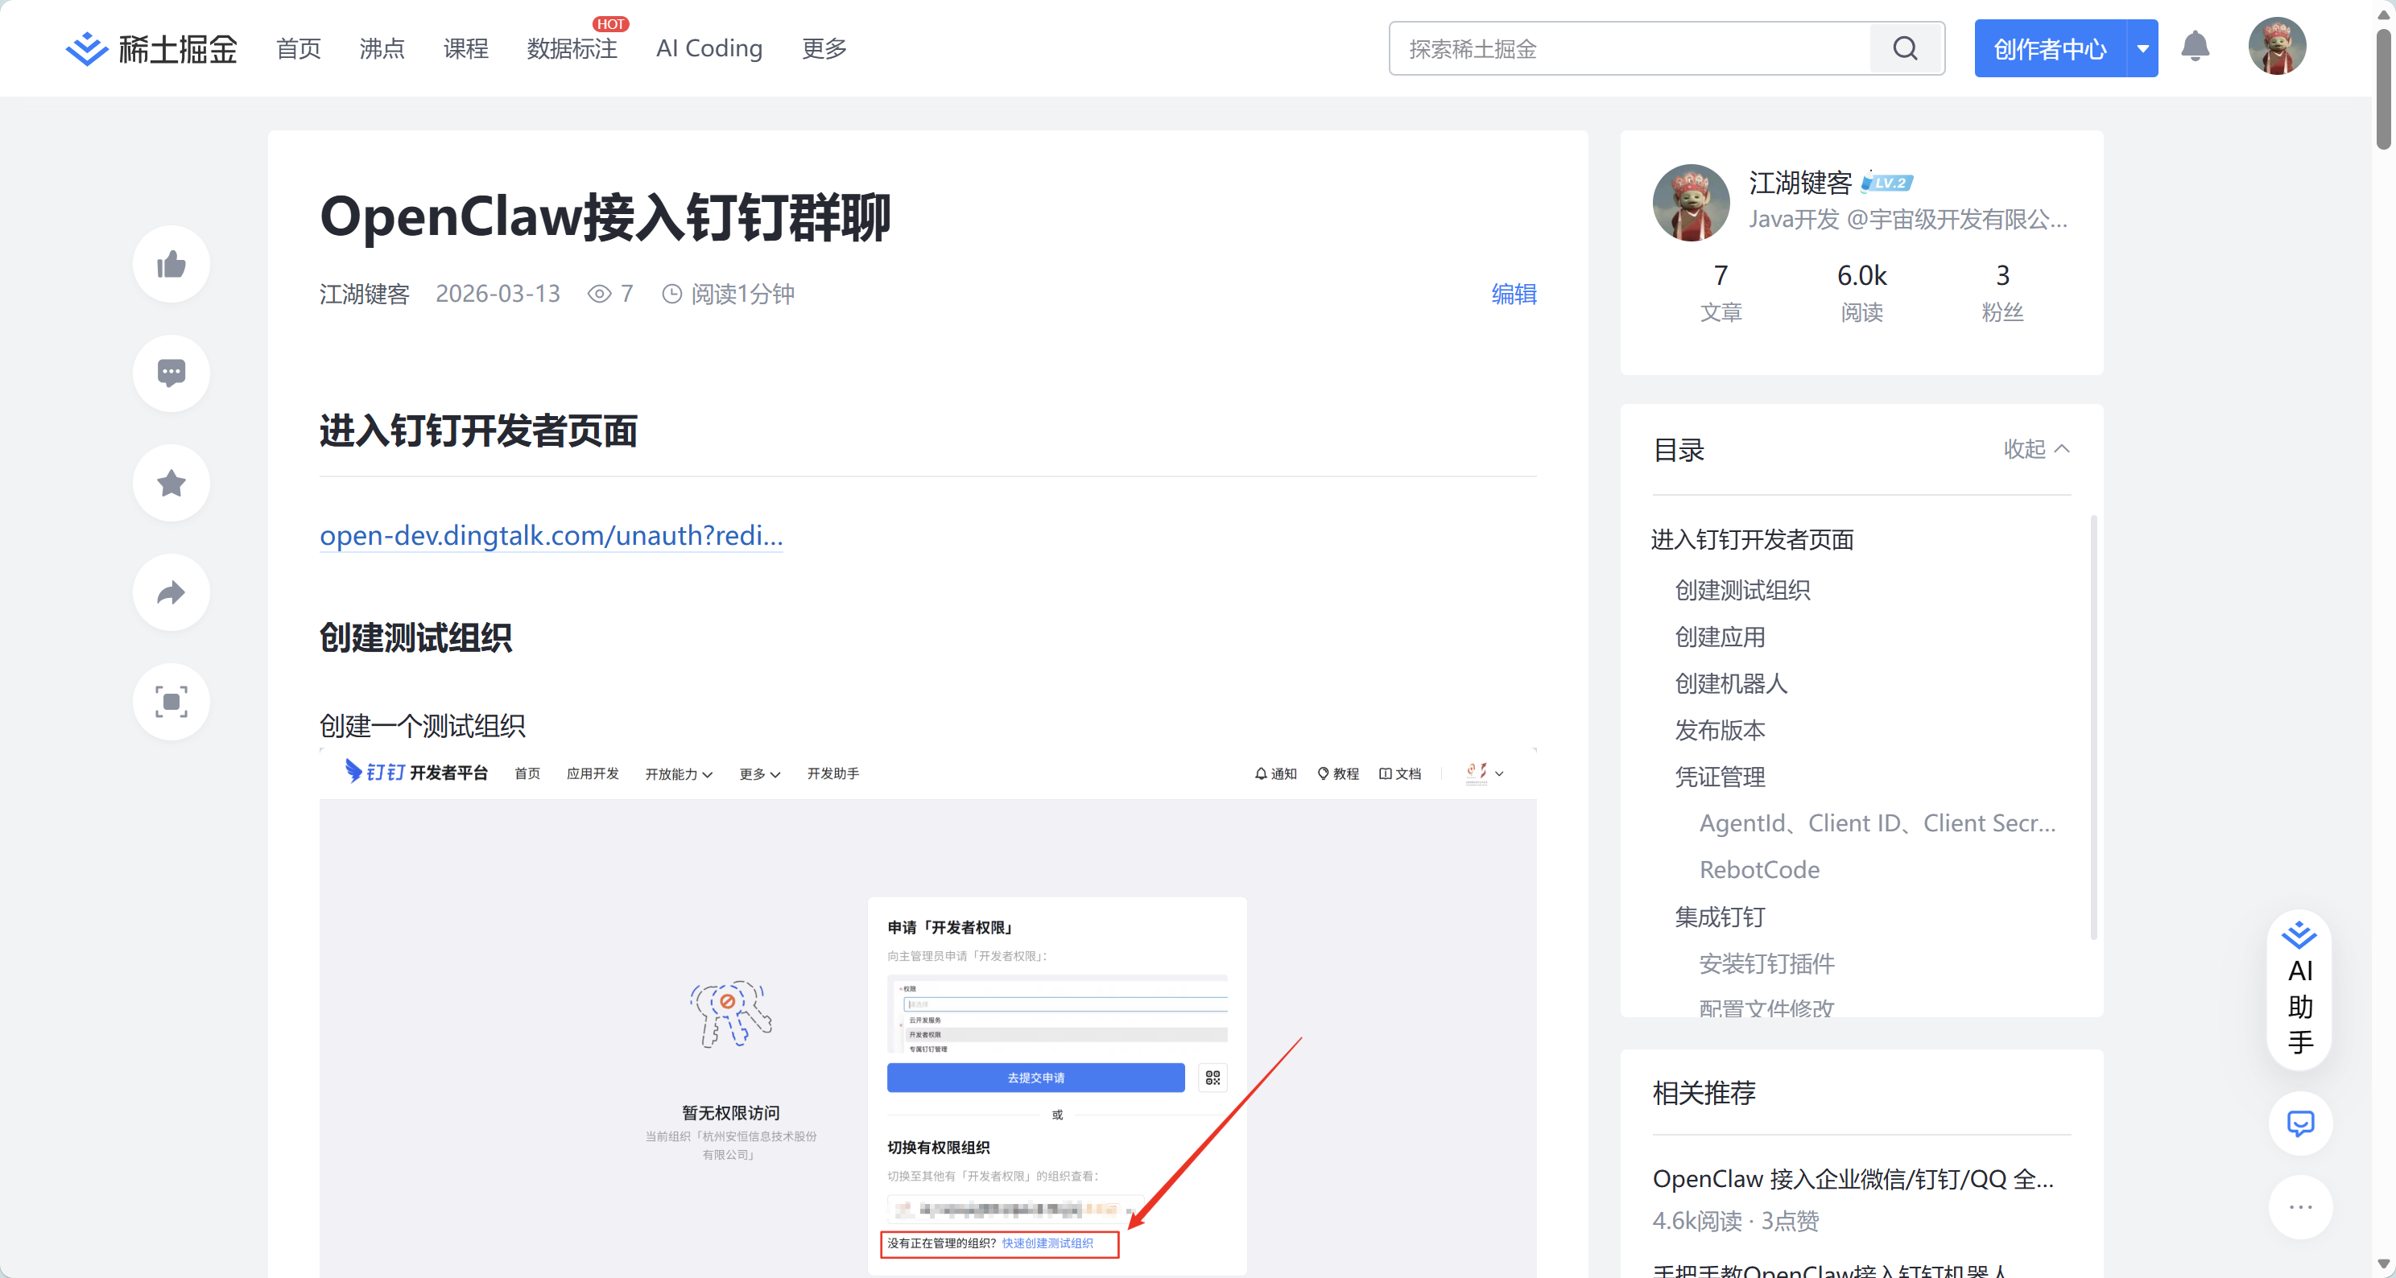Enter immersive reading mode icon

(171, 702)
